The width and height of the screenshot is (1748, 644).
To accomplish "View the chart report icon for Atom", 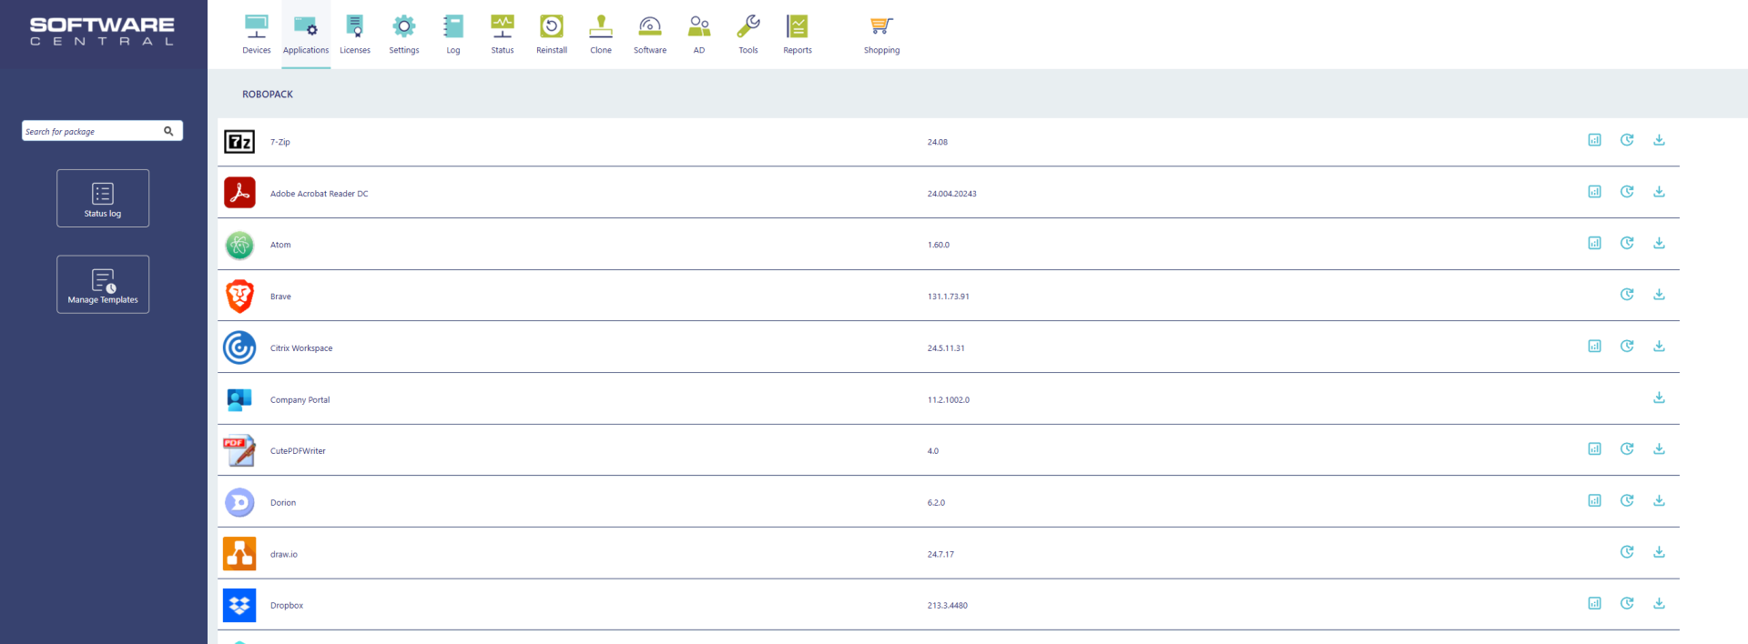I will pos(1594,243).
